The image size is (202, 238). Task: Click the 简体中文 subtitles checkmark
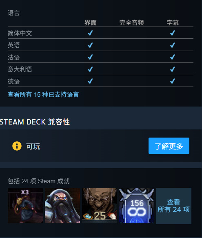click(x=173, y=33)
